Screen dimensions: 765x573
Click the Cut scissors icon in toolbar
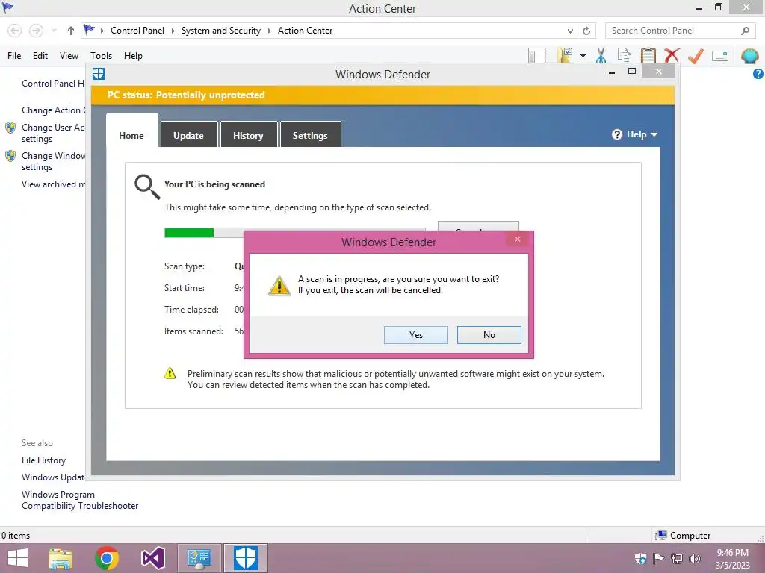tap(601, 55)
